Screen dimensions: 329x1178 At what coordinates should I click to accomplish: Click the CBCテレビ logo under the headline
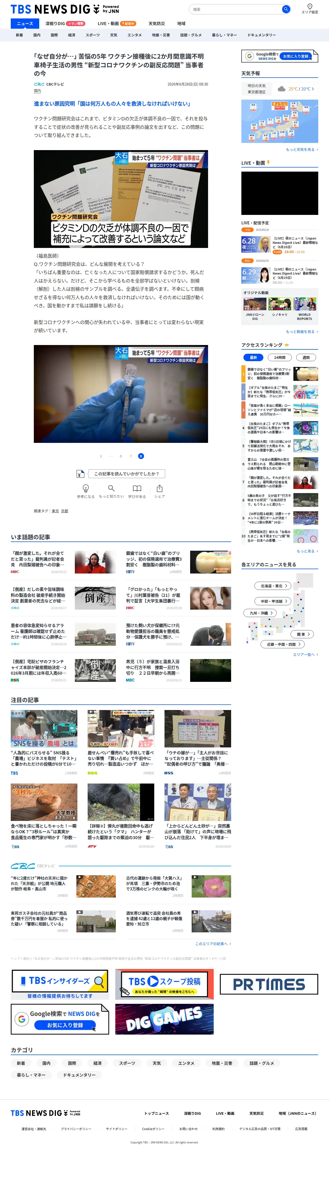(39, 84)
